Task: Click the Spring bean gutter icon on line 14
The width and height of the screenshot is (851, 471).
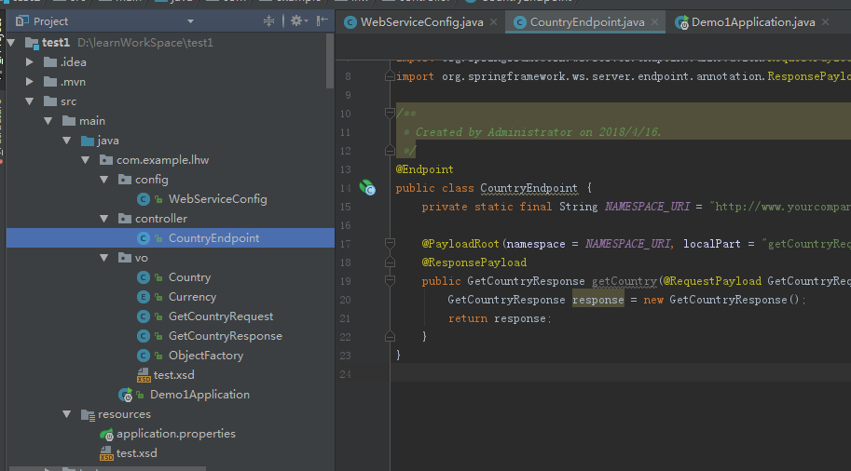Action: [368, 188]
